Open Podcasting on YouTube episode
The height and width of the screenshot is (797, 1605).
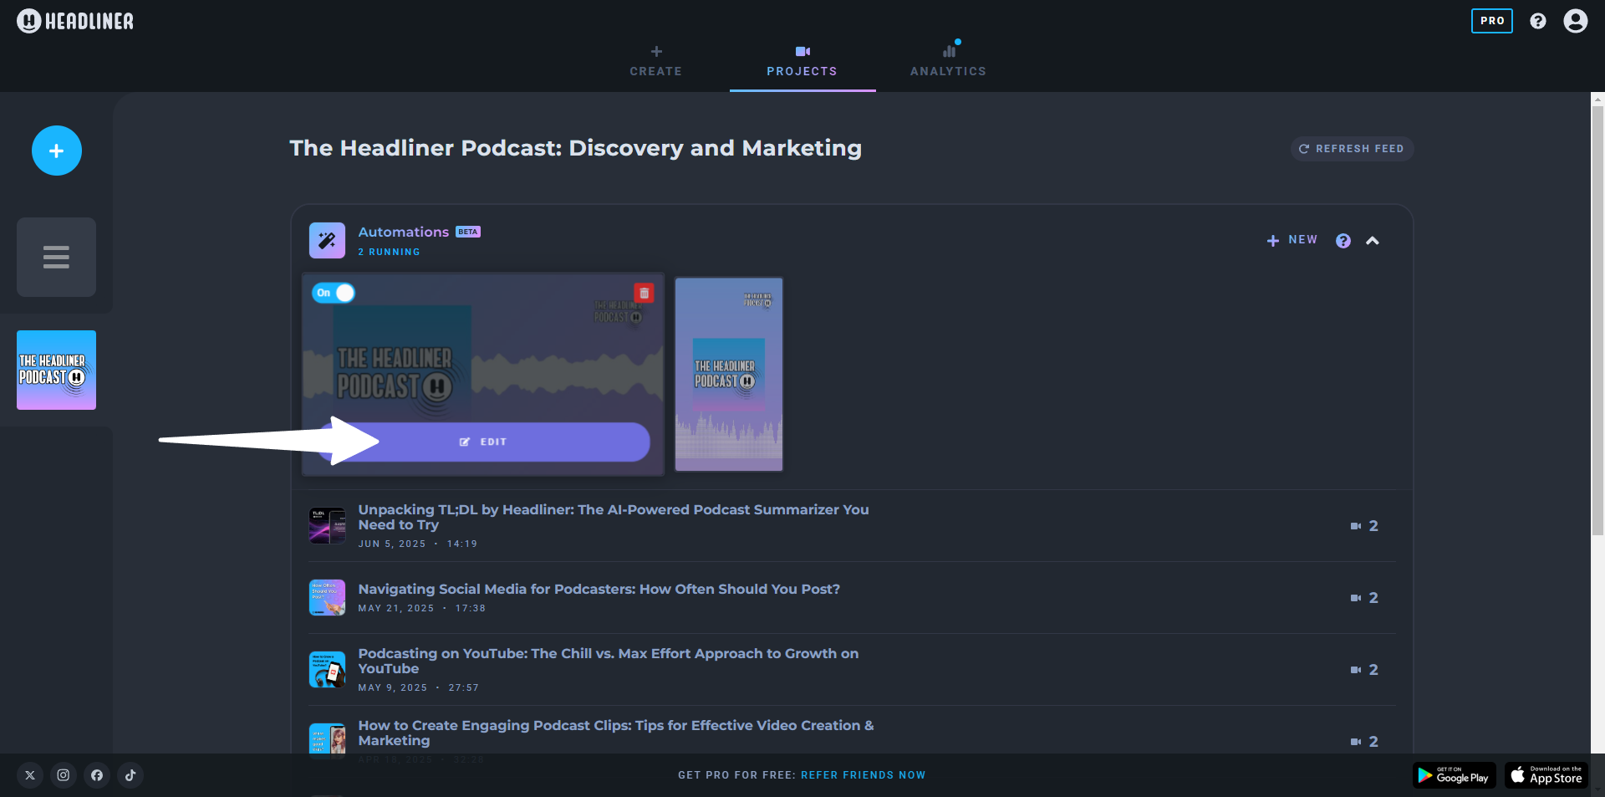coord(609,661)
